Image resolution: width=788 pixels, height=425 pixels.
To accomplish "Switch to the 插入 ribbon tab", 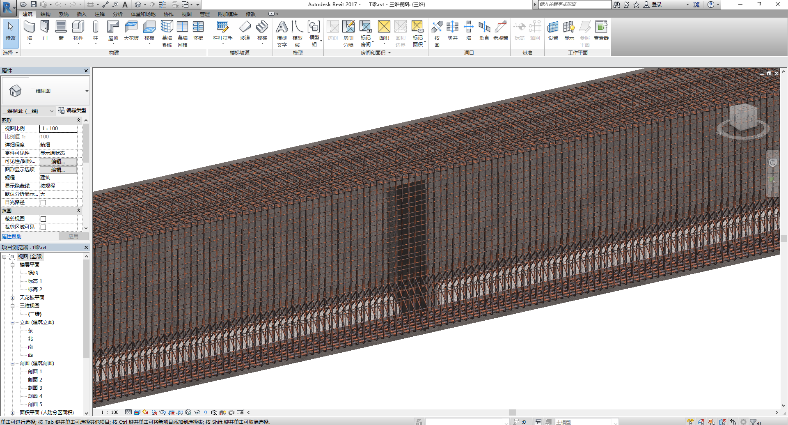I will 80,14.
